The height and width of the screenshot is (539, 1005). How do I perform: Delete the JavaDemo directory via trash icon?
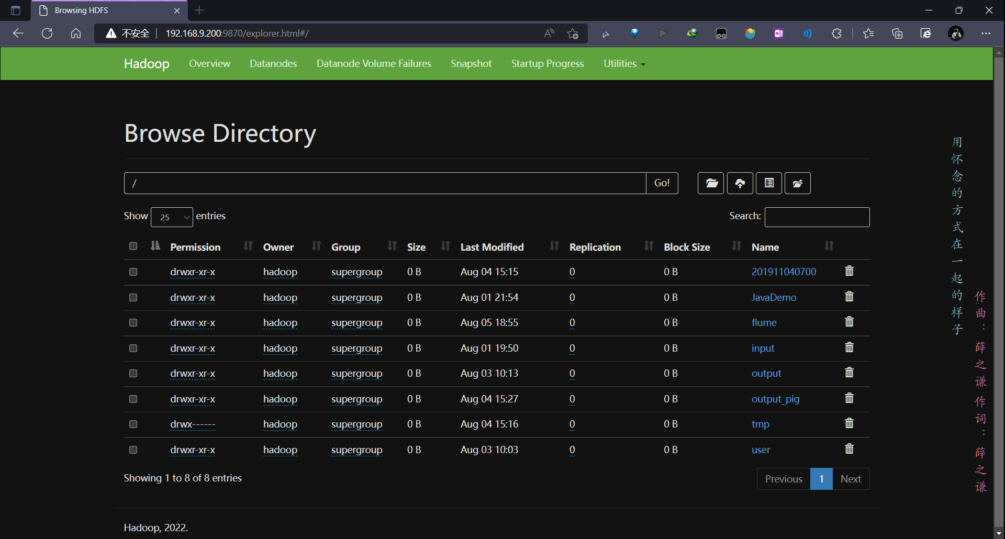849,297
